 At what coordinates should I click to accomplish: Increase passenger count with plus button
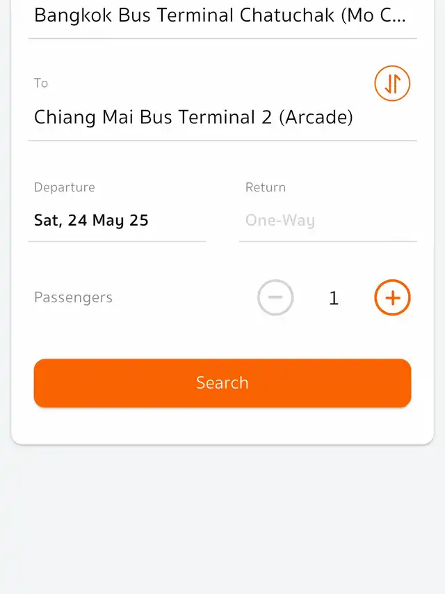392,298
